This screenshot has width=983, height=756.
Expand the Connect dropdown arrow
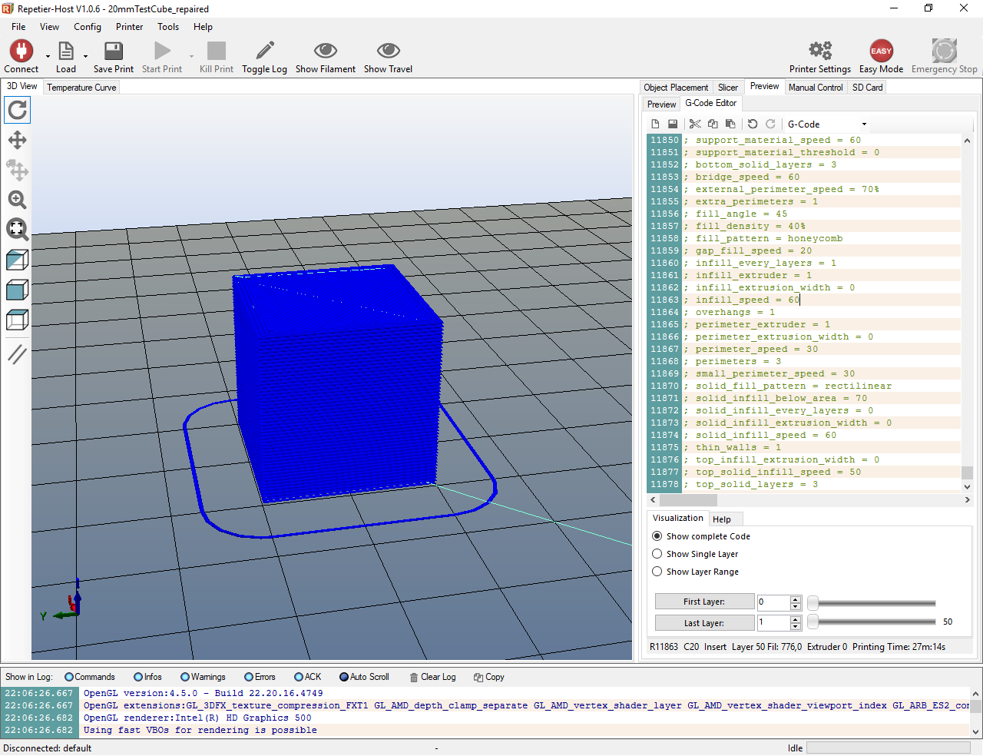tap(48, 56)
